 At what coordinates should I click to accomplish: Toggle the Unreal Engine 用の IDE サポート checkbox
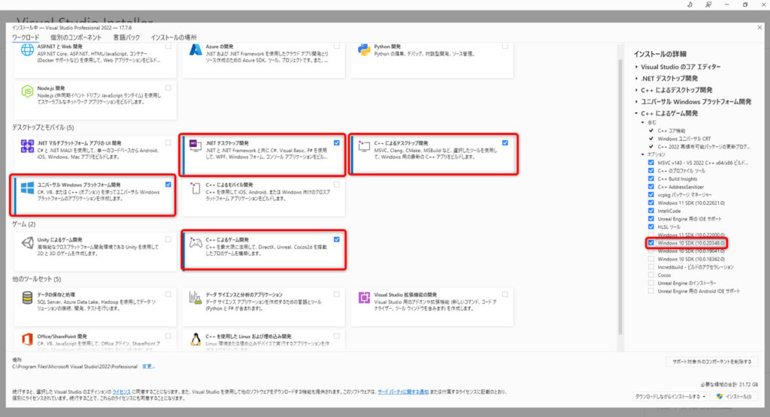(x=651, y=219)
